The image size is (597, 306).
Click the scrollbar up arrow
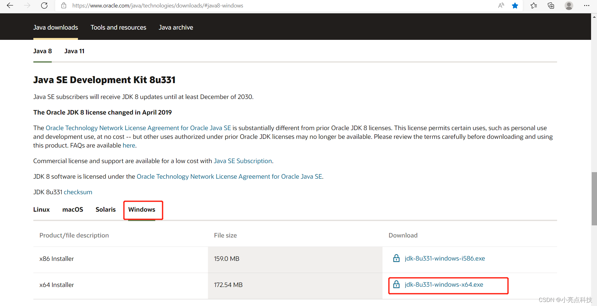coord(594,17)
